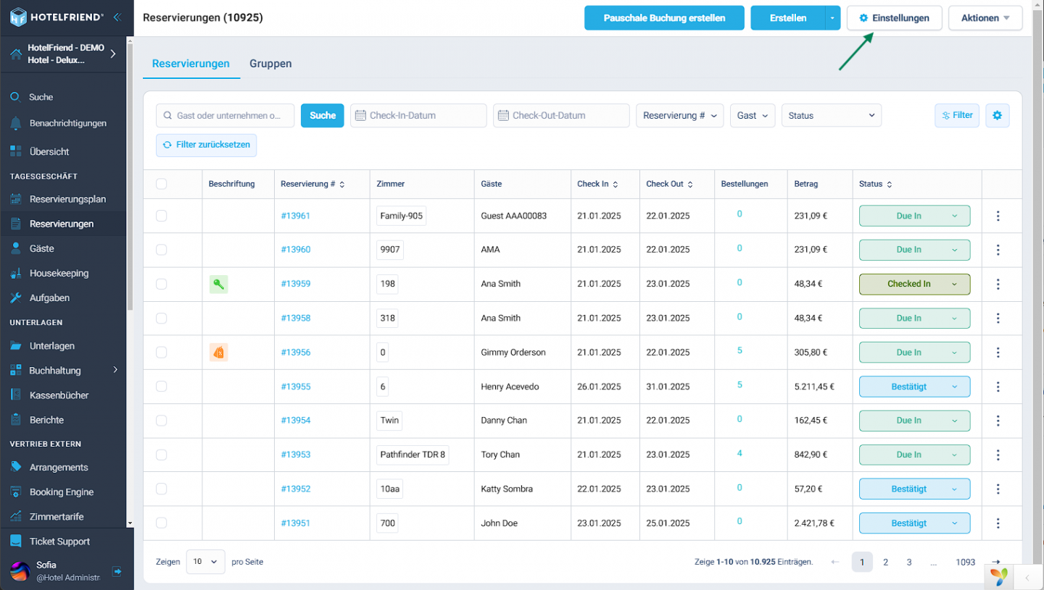Sort by Check In column

(598, 184)
